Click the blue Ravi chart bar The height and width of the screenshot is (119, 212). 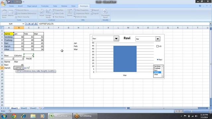point(125,59)
